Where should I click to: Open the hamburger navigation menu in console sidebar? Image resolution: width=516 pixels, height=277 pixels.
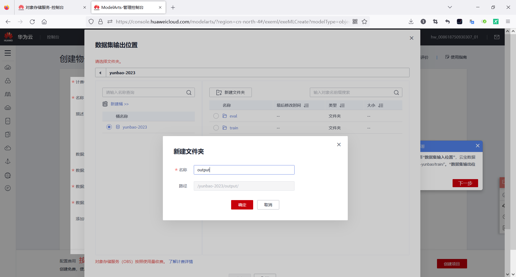pos(8,53)
